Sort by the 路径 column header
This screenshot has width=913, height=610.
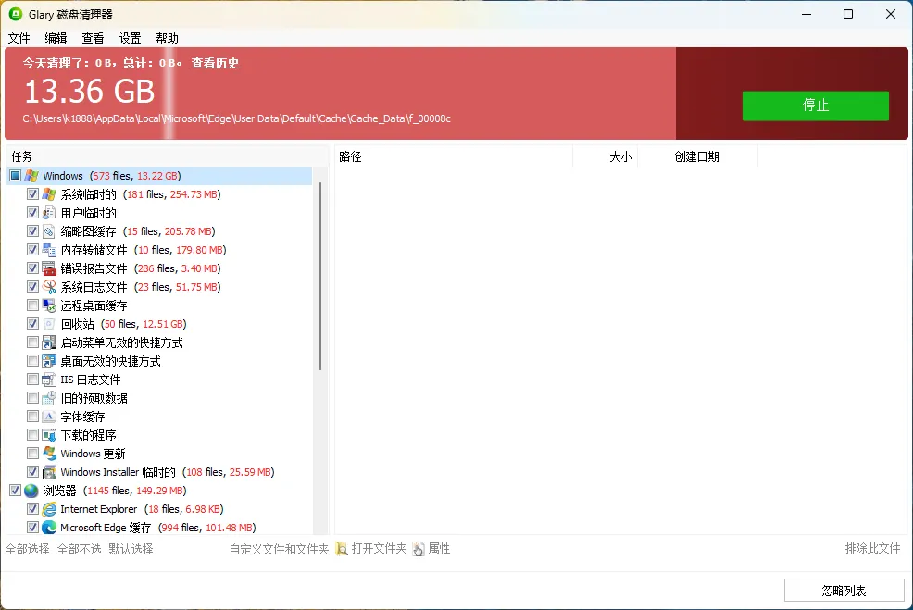(x=453, y=157)
